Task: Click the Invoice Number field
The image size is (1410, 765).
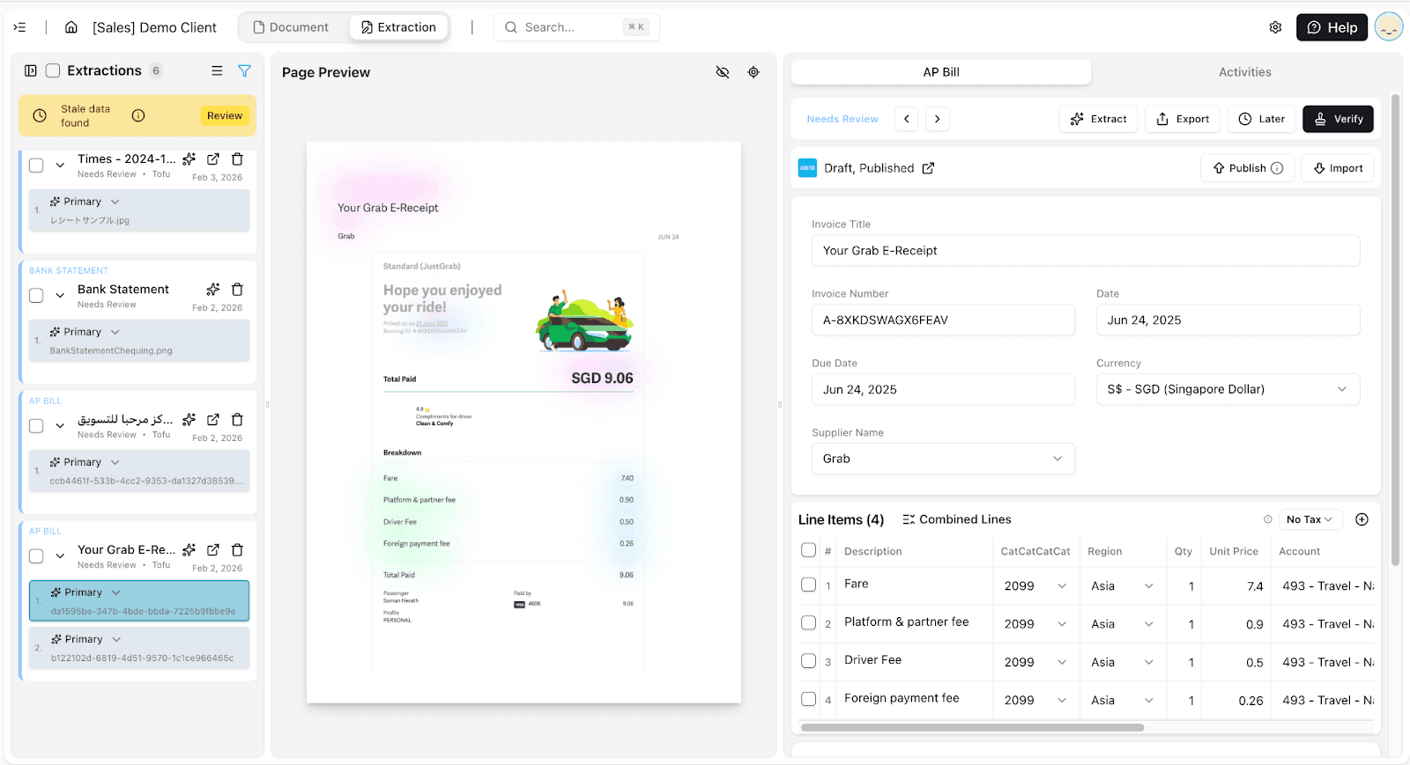Action: point(943,320)
